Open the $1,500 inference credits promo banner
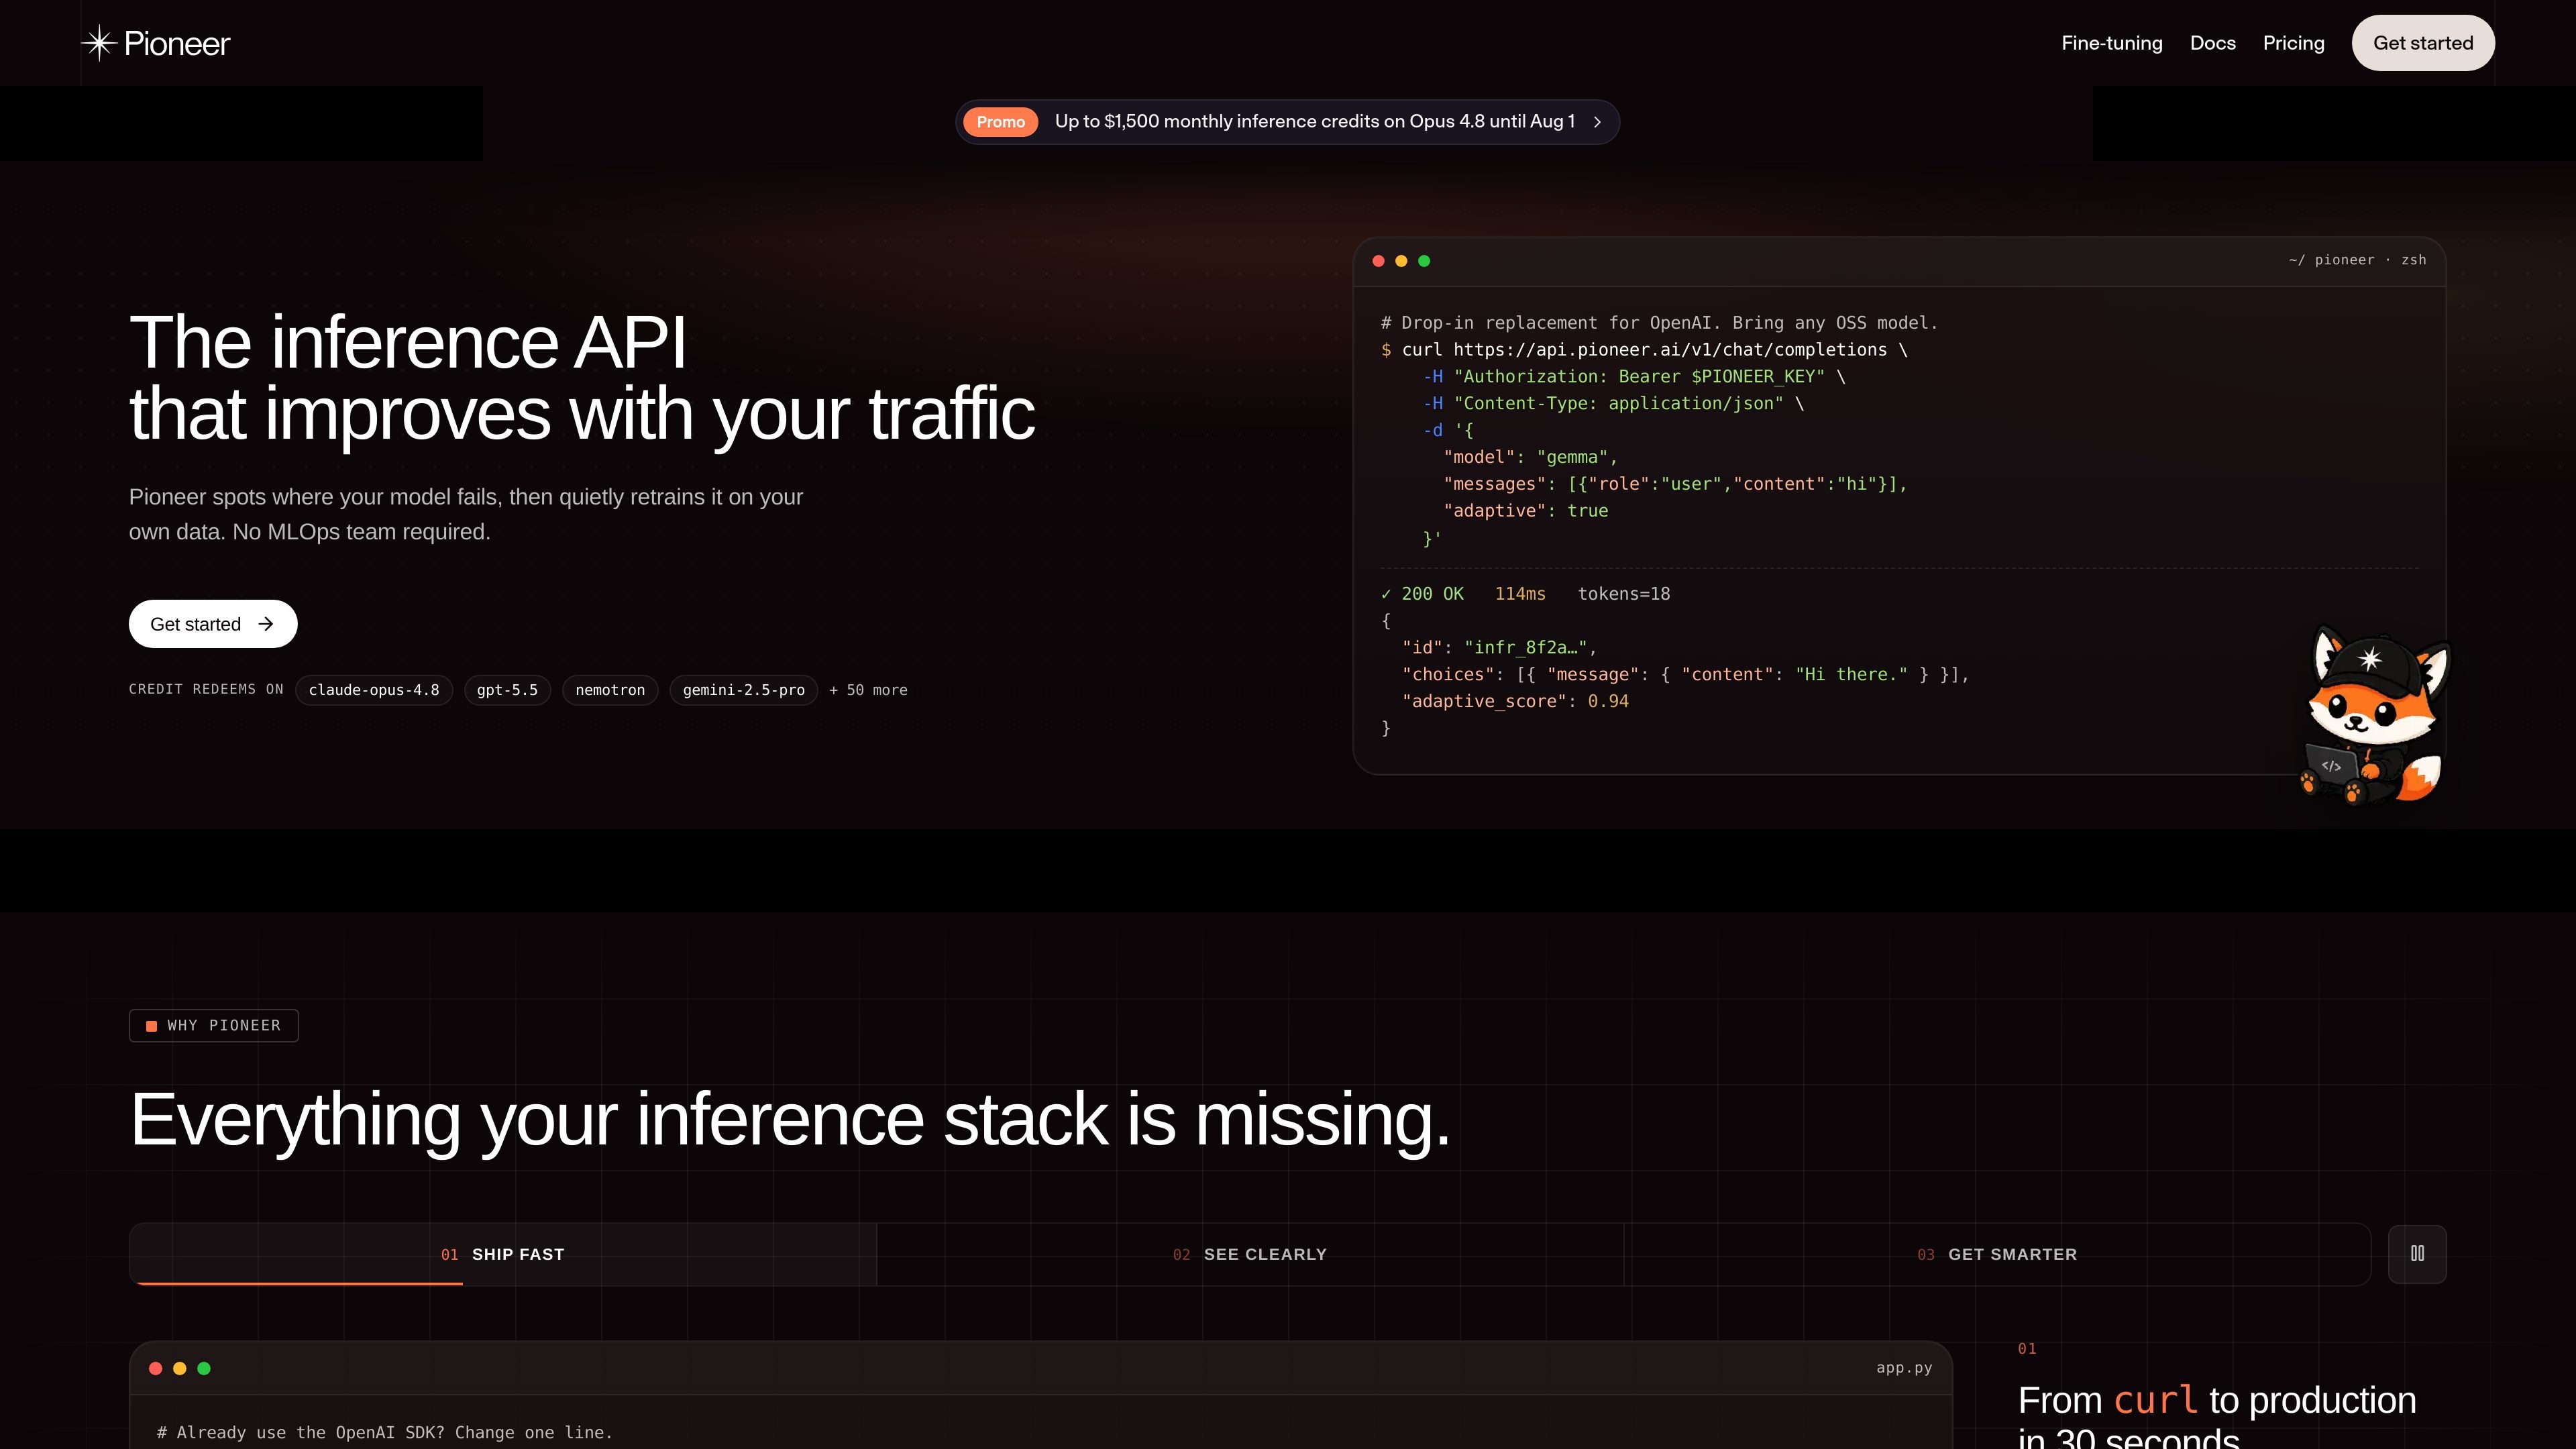 click(x=1287, y=122)
